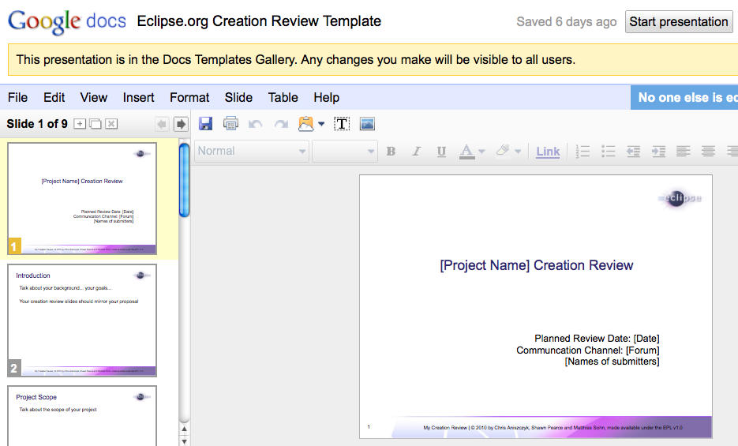The height and width of the screenshot is (446, 738).
Task: Click the eclipse logo on the slide
Action: pyautogui.click(x=680, y=199)
